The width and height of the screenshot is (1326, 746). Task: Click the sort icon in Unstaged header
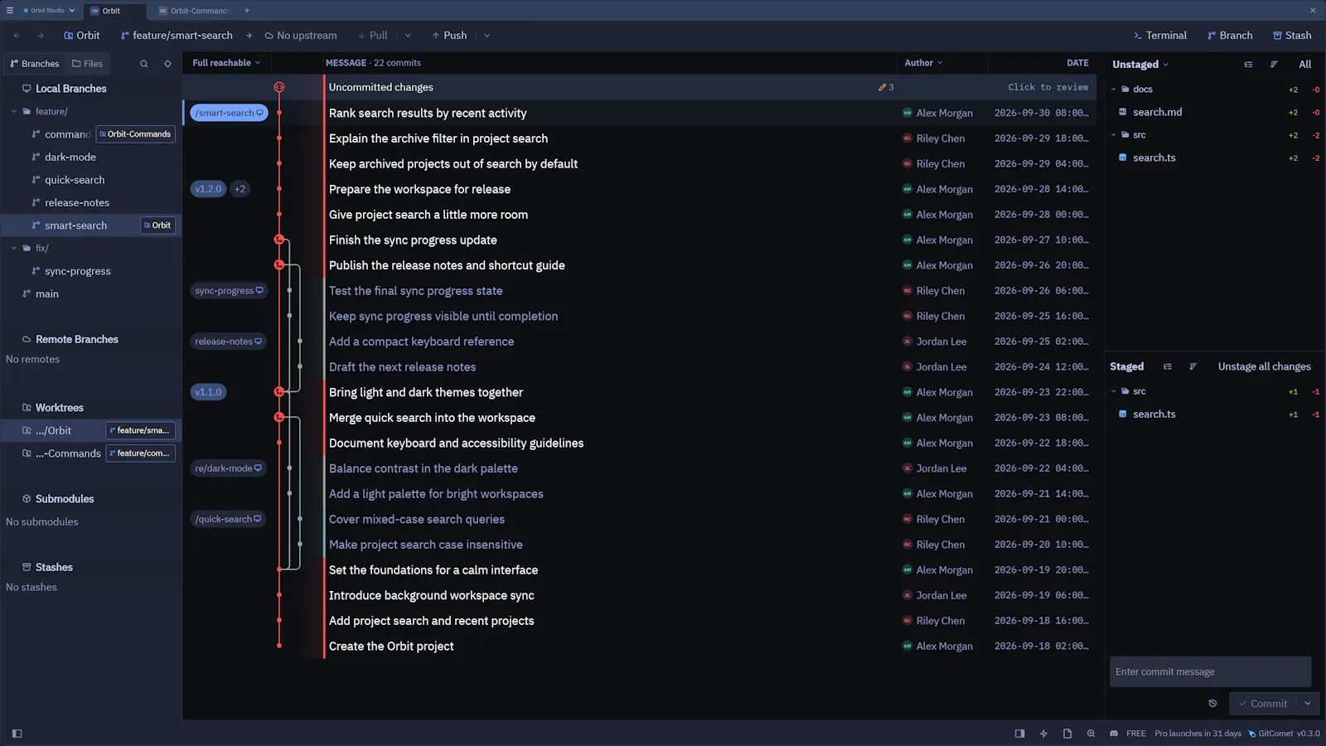click(1274, 65)
